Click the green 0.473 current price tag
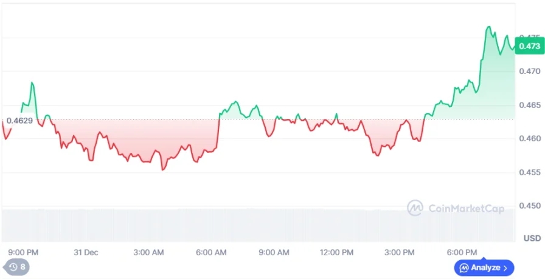 tap(529, 45)
